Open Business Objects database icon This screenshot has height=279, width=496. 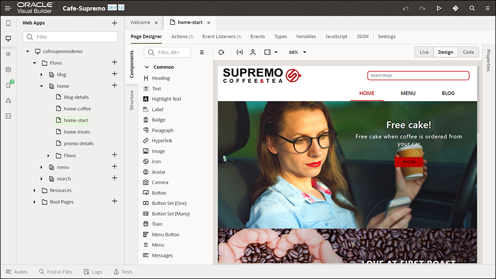pyautogui.click(x=8, y=70)
